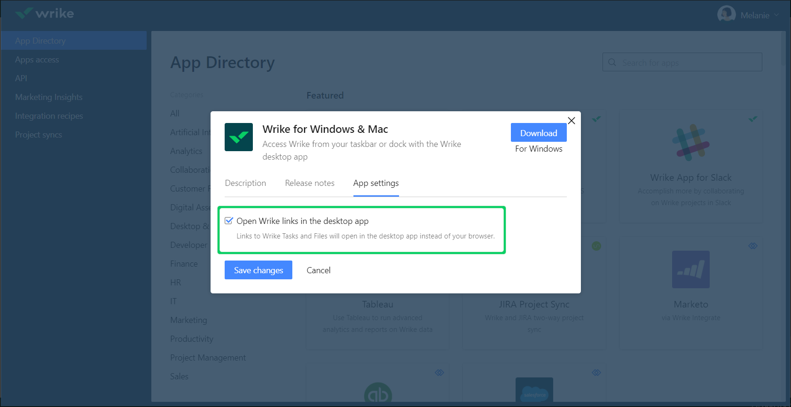Click the Slack app icon
The image size is (791, 407).
691,143
